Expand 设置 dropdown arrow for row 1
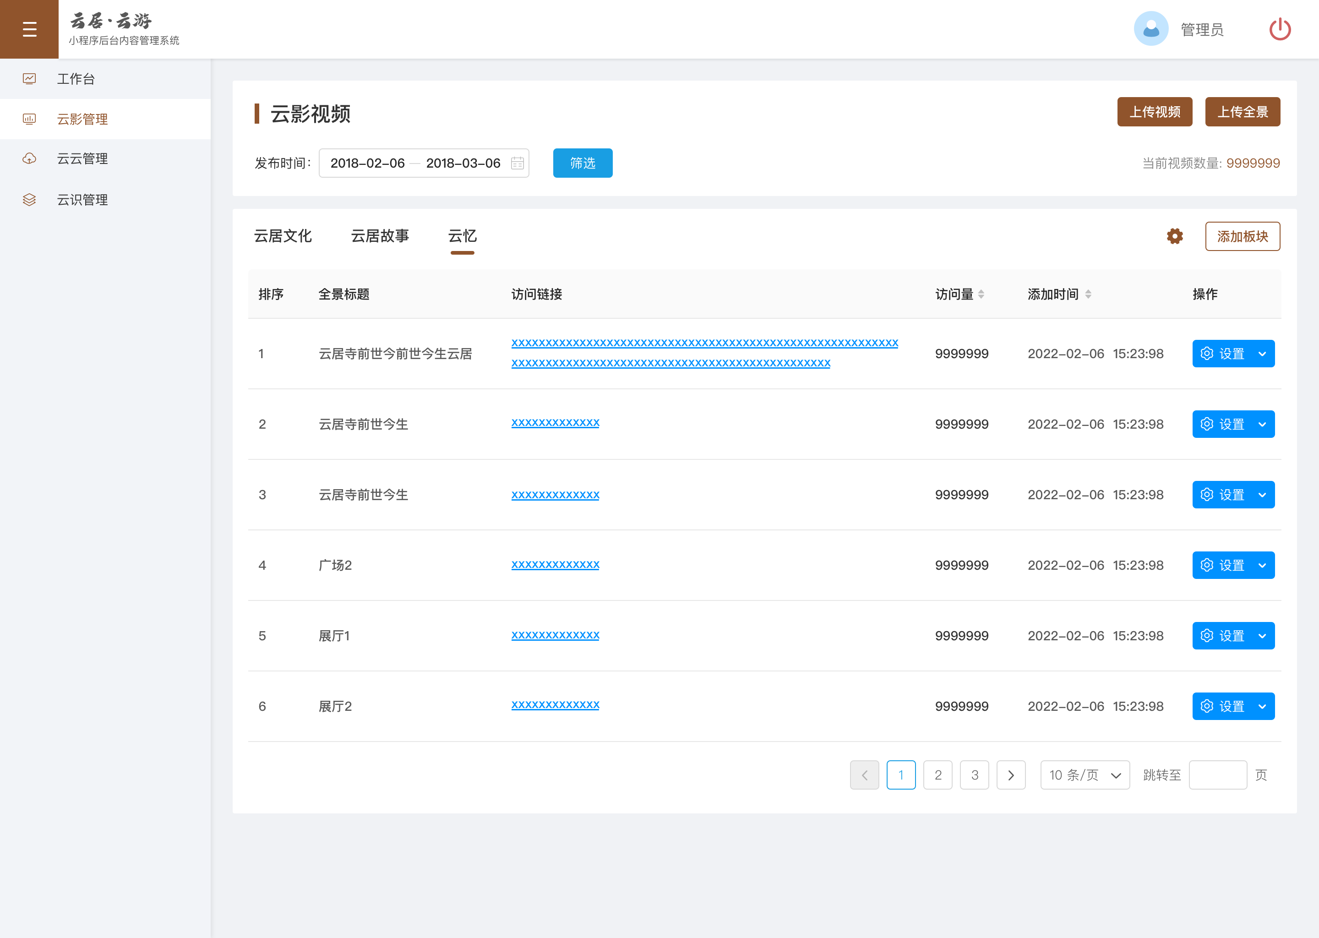Viewport: 1319px width, 938px height. point(1262,354)
